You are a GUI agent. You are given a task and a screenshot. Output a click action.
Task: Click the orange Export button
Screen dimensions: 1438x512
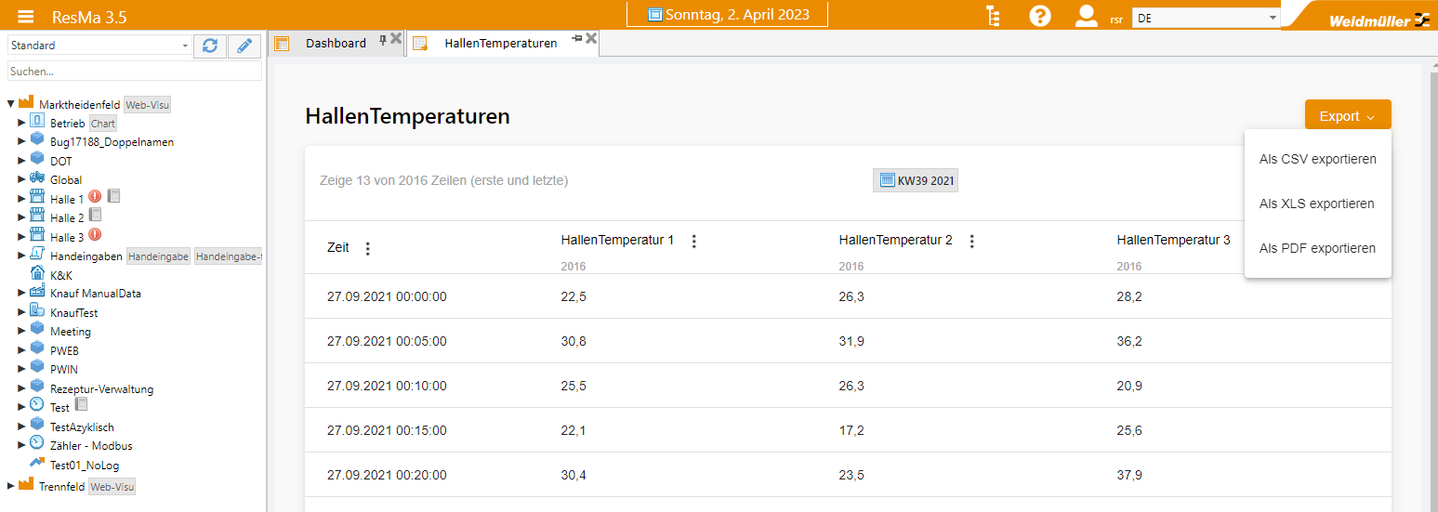point(1347,116)
